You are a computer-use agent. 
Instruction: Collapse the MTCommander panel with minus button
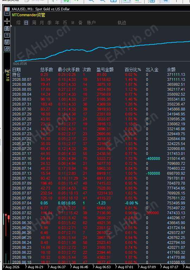tap(7, 13)
